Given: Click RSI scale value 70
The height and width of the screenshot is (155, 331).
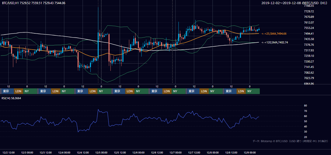Looking at the screenshot, I should [x=305, y=111].
